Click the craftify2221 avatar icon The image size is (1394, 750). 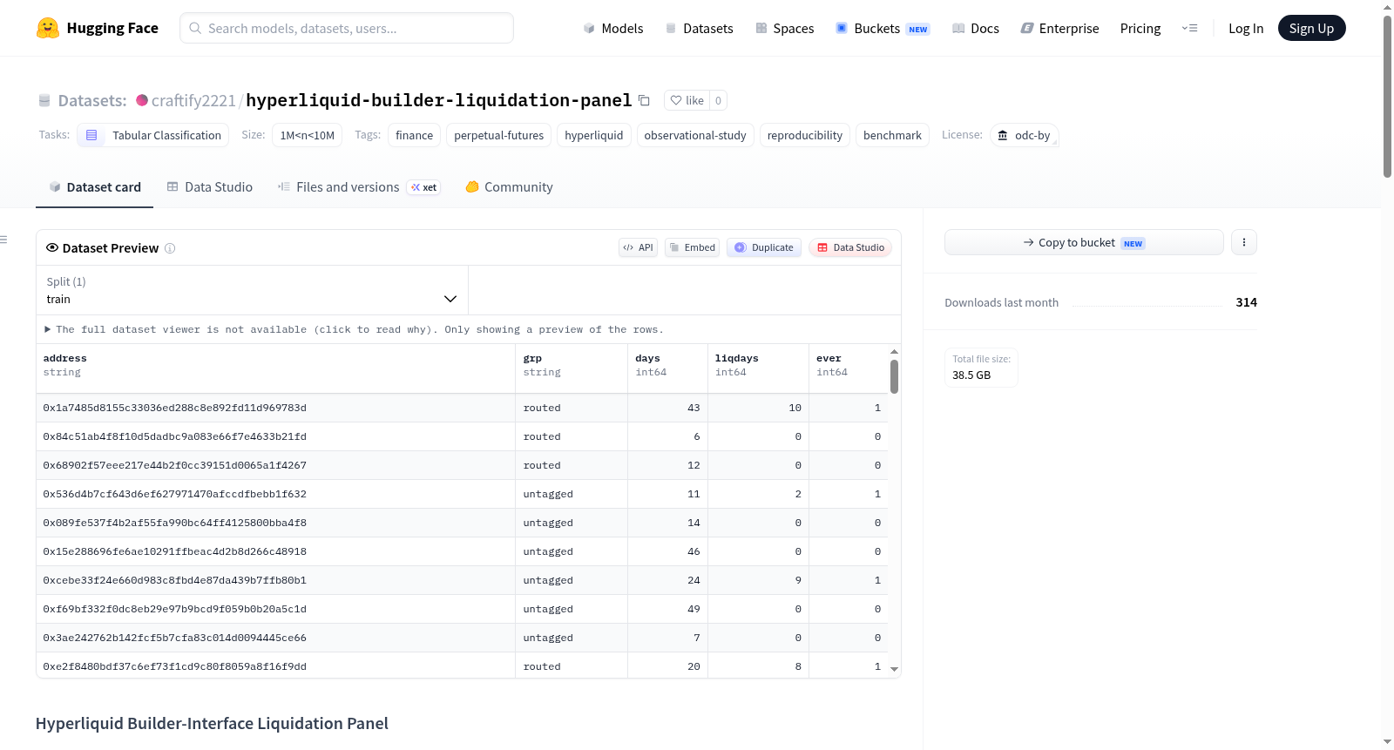tap(142, 100)
